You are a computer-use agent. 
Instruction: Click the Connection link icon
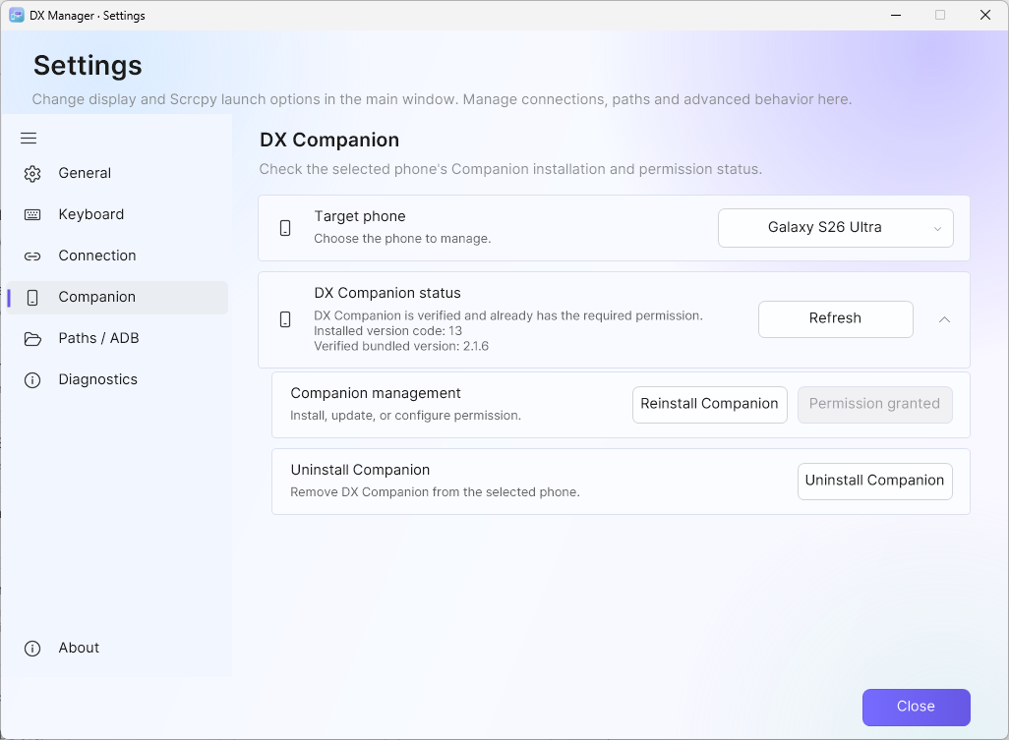coord(32,256)
